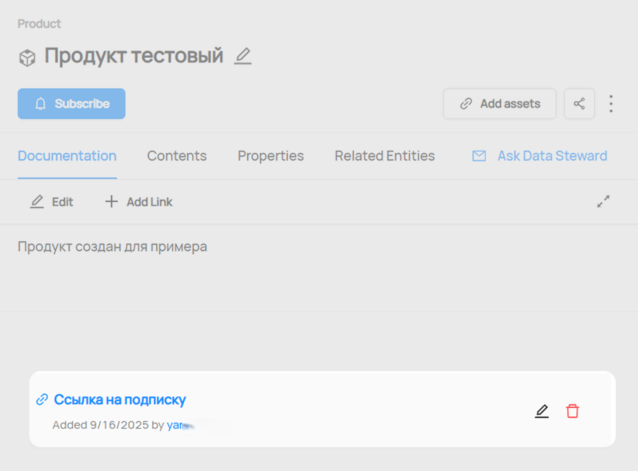Go to the Related Entities tab
The width and height of the screenshot is (638, 471).
384,156
